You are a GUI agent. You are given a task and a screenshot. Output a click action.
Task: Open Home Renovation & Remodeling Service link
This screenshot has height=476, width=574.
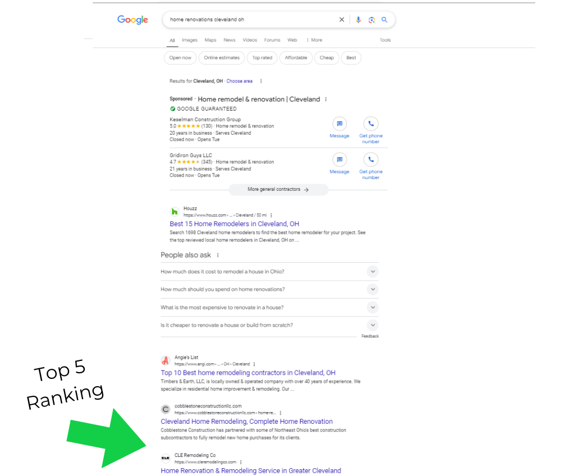[x=250, y=471]
